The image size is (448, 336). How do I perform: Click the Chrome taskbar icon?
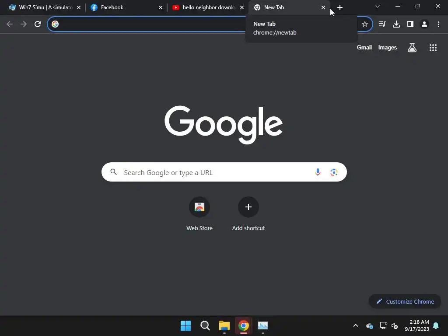click(244, 325)
